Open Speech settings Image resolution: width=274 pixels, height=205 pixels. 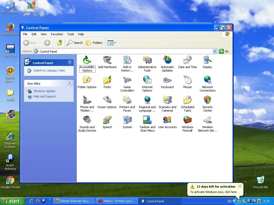107,122
